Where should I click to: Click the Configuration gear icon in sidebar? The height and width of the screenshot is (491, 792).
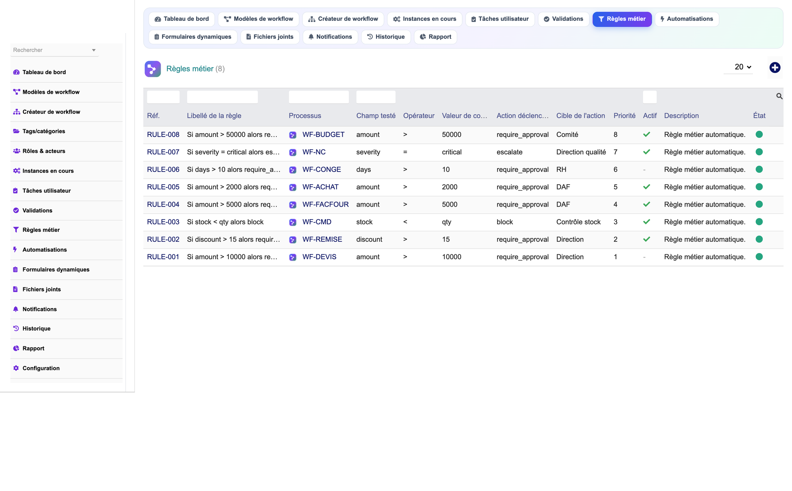point(16,368)
